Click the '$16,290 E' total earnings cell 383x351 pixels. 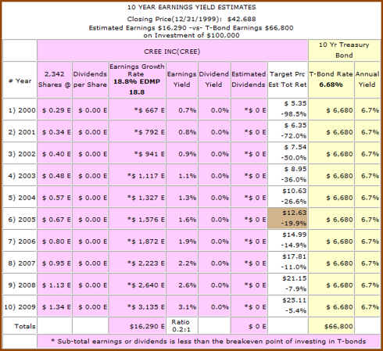coord(137,326)
